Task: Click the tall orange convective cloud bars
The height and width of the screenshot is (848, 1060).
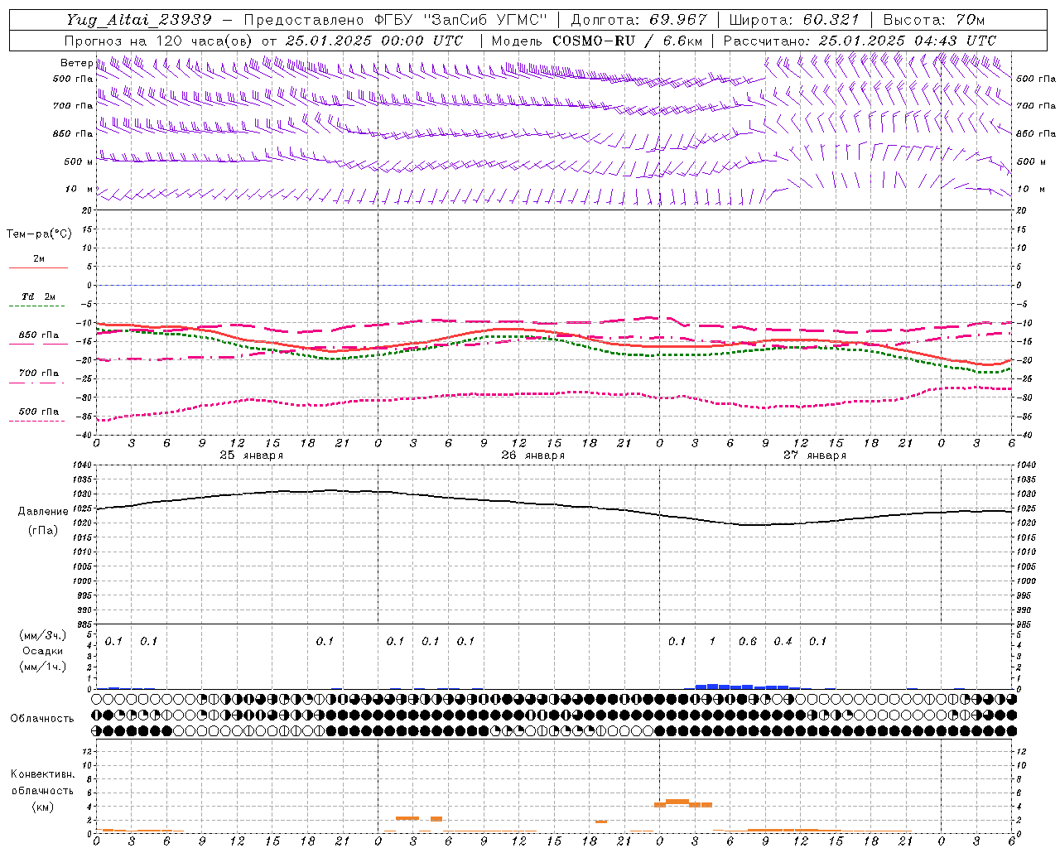Action: 683,802
